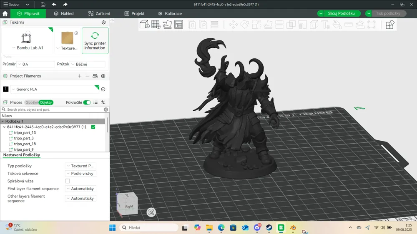Click the Add plate grid icon

(156, 25)
